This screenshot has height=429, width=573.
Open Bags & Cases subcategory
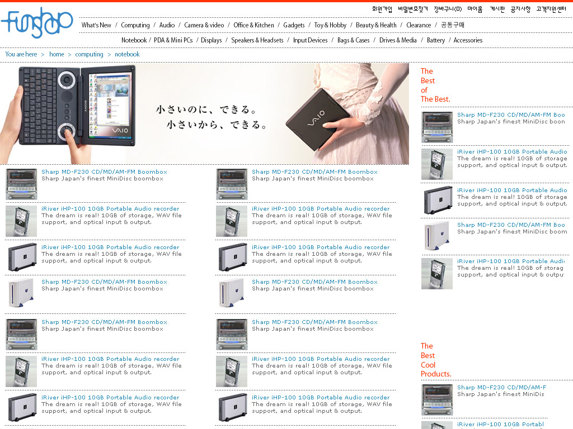coord(354,40)
